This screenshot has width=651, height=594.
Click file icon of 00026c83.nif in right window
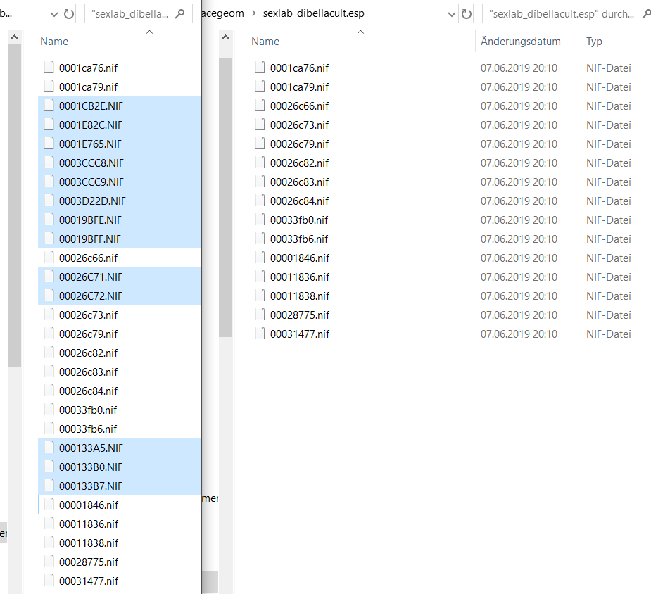(260, 182)
